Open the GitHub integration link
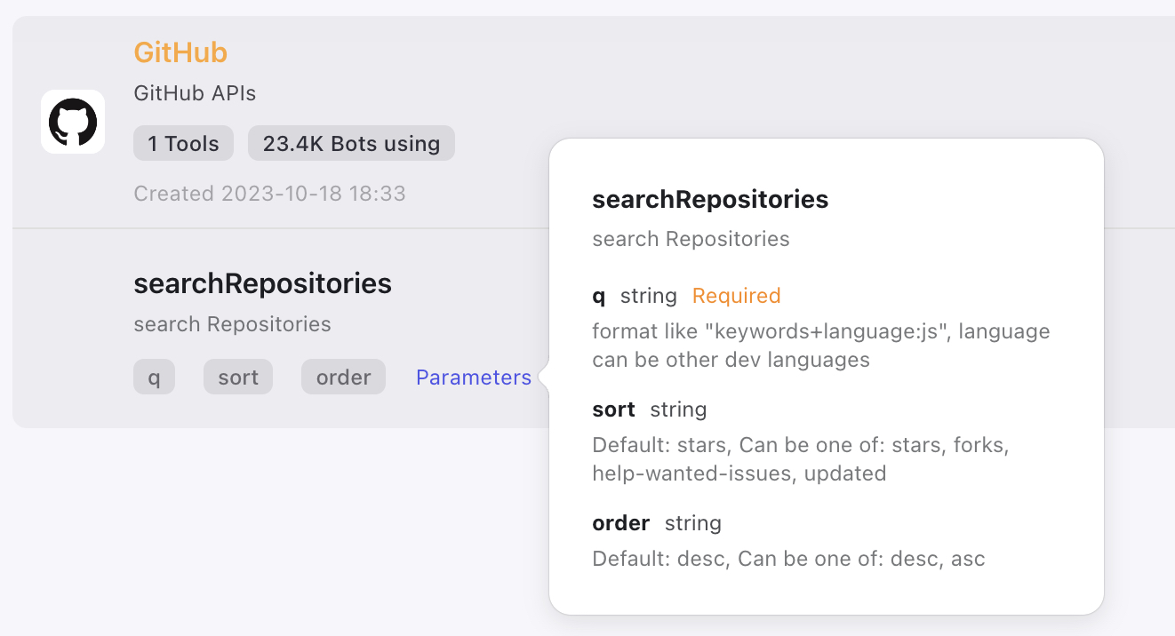 [x=180, y=52]
